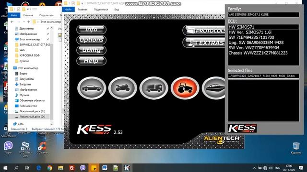
Task: Select Загрузки in navigation pane
Action: 23,84
